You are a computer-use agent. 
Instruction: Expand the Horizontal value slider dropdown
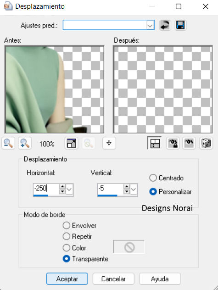tap(69, 189)
